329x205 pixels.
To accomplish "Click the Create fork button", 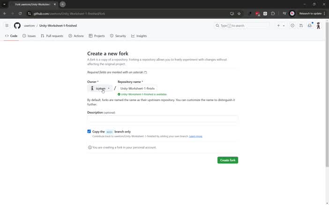I will 228,160.
